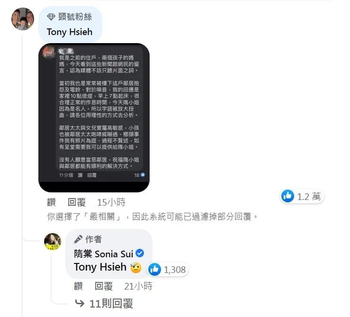350x317 pixels.
Task: Click the top fan diamond badge icon
Action: 51,17
